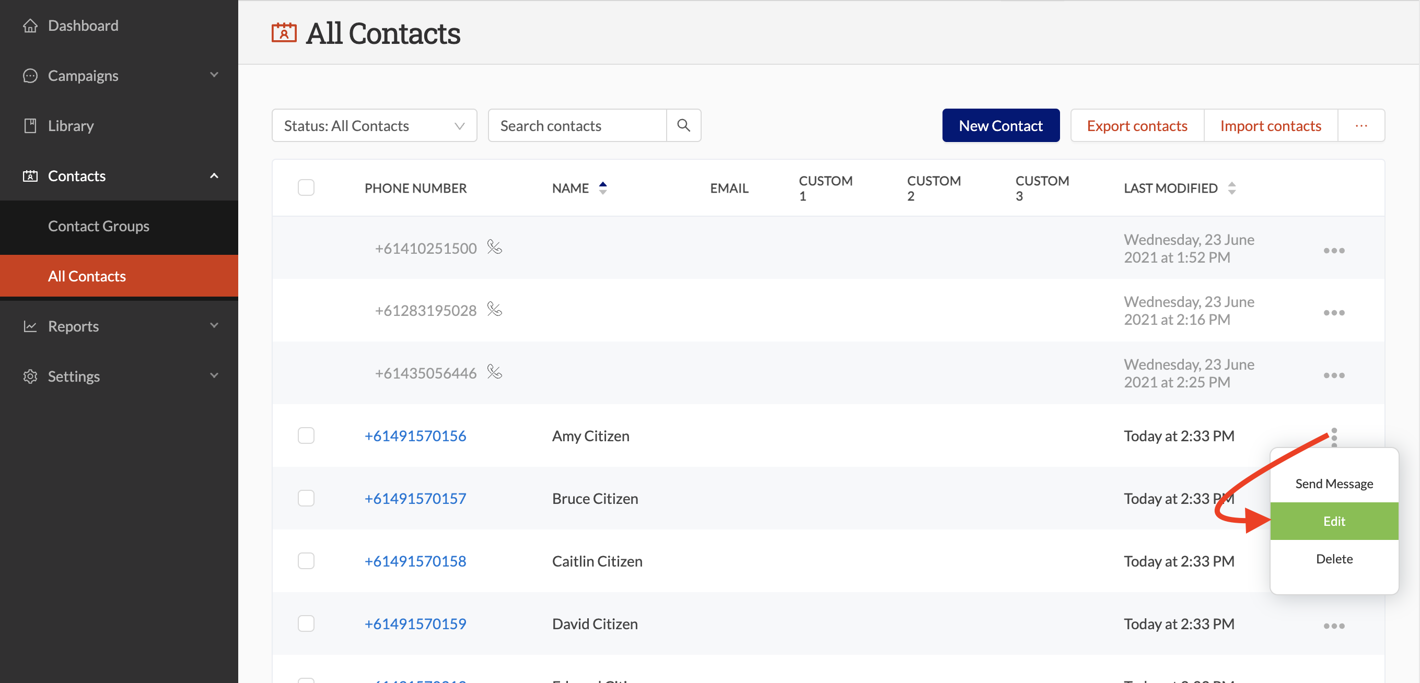Toggle the select all contacts checkbox
The image size is (1420, 683).
306,188
